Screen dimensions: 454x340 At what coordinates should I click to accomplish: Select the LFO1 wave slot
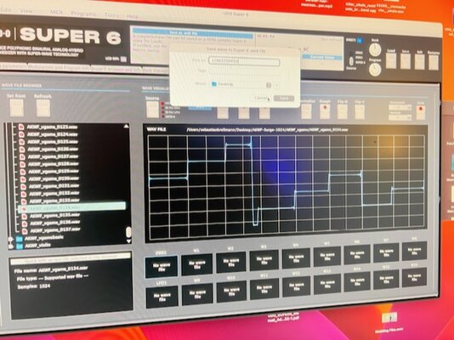162,297
